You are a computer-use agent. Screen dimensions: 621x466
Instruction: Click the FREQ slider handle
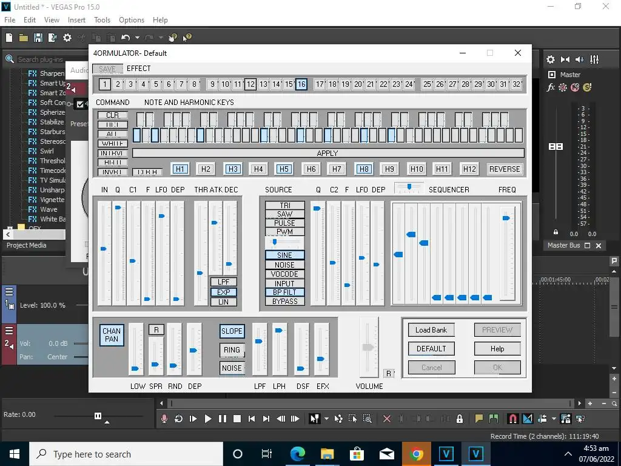coord(506,218)
